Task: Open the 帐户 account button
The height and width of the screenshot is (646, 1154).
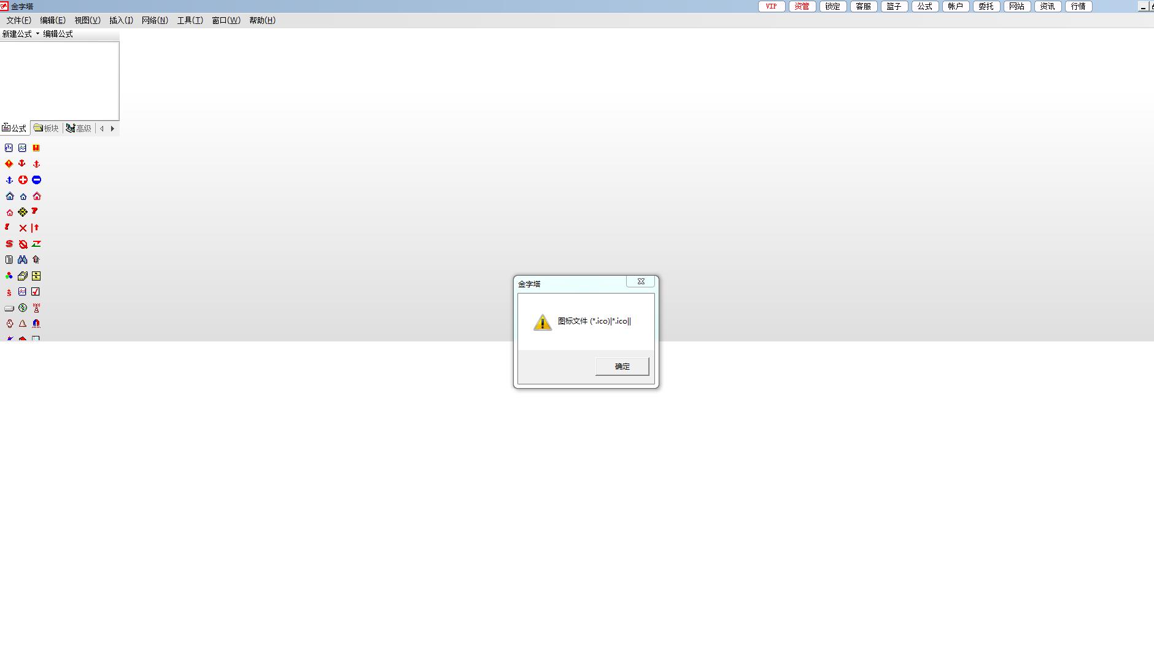Action: pos(956,6)
